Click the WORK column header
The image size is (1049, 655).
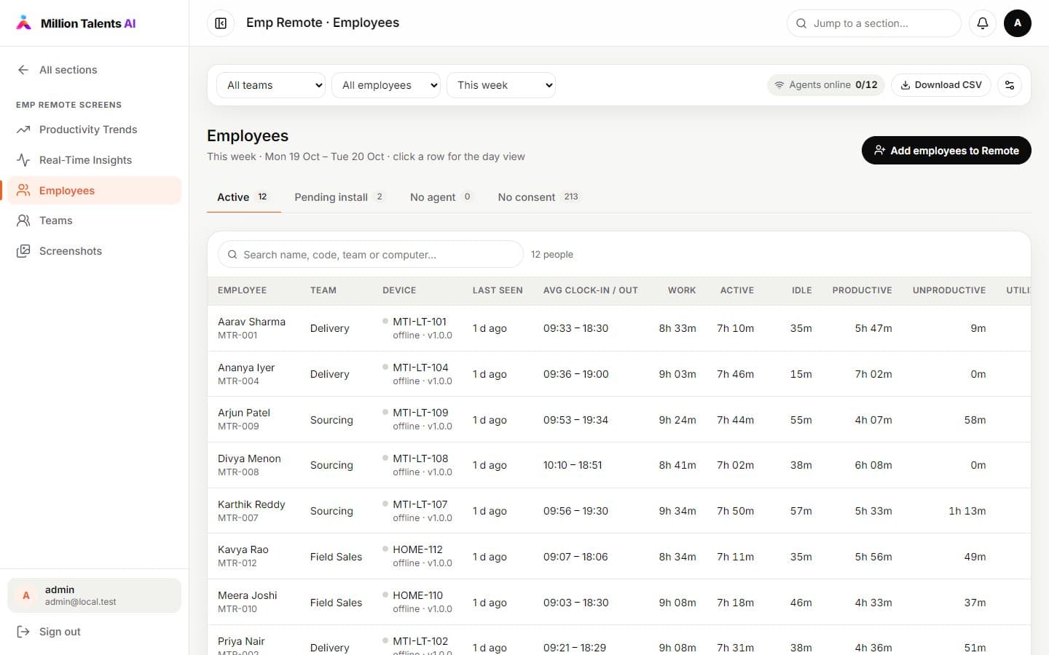[682, 290]
